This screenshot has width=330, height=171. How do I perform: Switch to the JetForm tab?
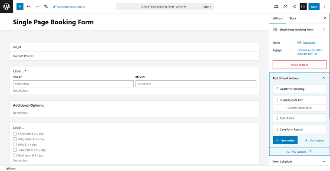click(x=277, y=18)
